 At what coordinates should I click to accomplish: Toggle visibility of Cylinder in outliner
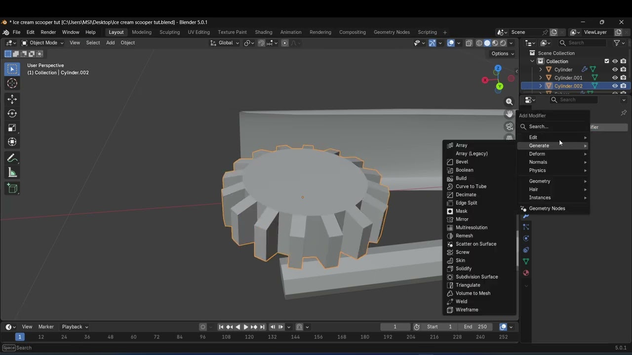click(x=615, y=70)
